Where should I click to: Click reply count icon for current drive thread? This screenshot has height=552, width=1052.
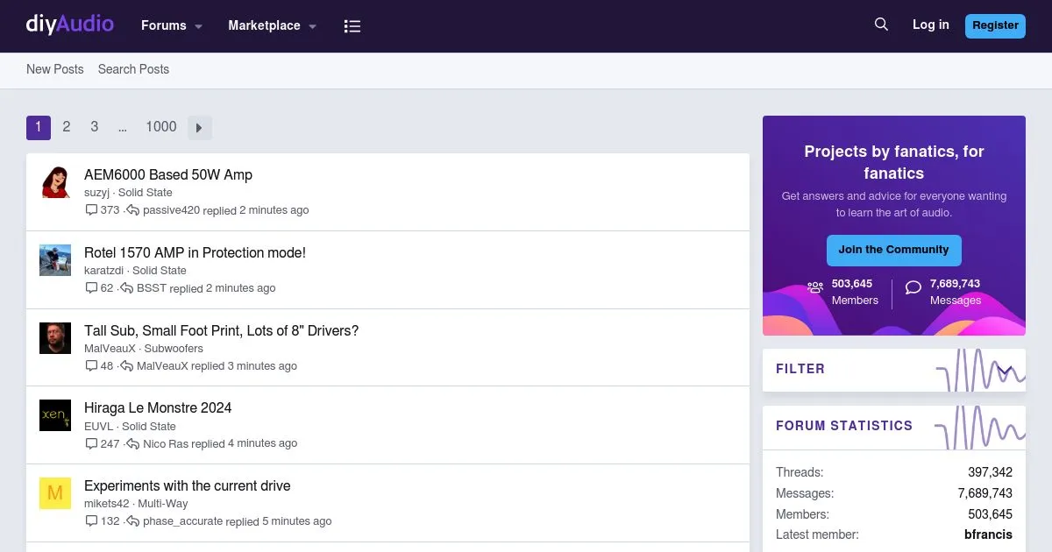[x=91, y=521]
